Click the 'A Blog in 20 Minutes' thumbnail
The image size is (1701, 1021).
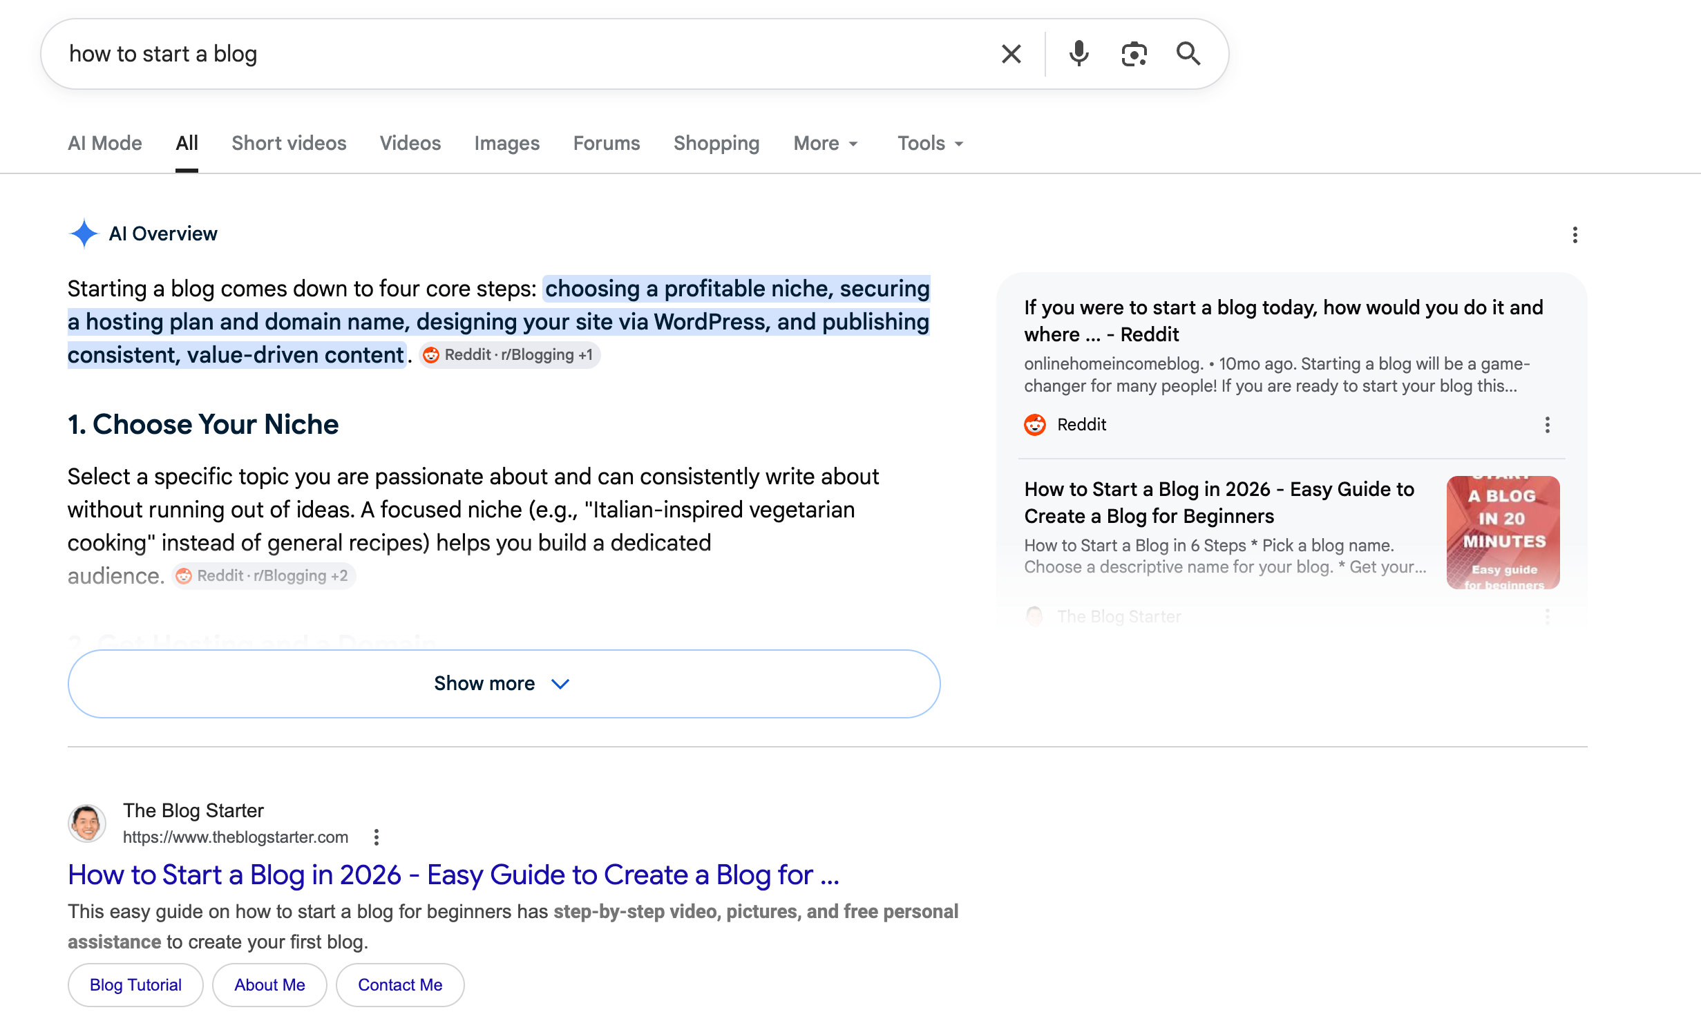pos(1503,533)
